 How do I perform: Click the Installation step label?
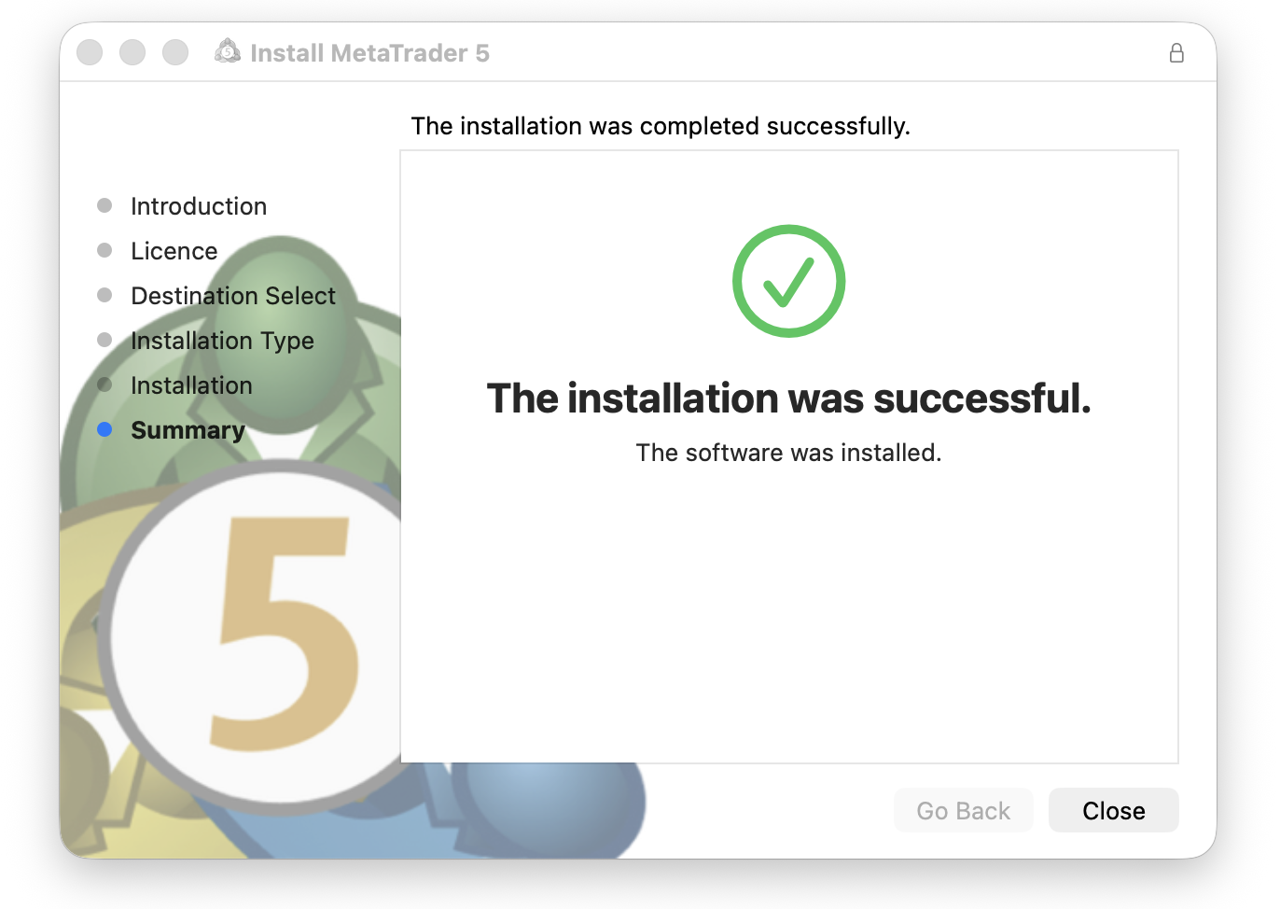(x=191, y=385)
